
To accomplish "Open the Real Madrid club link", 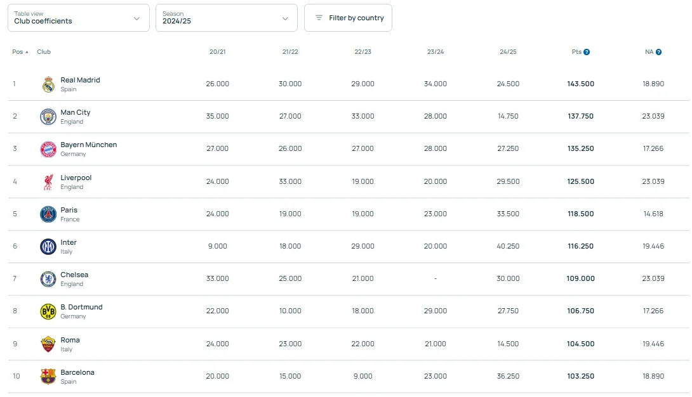I will (x=80, y=81).
